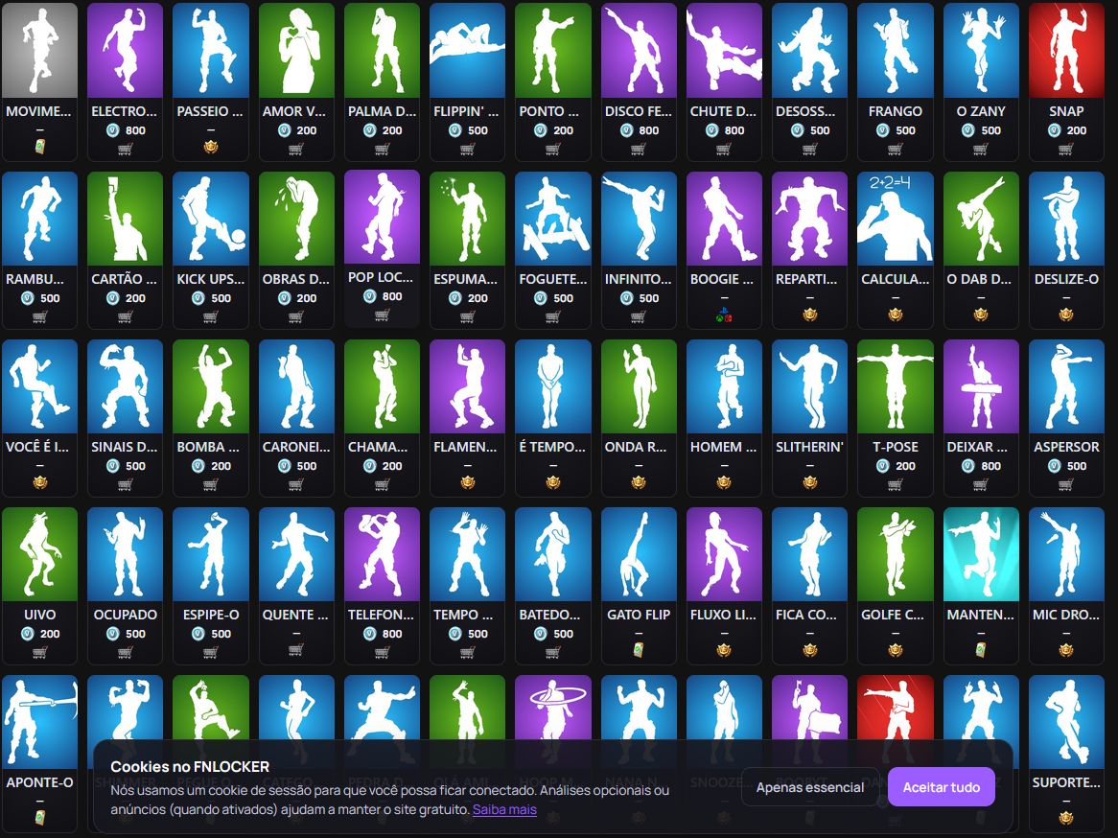The height and width of the screenshot is (838, 1118).
Task: Select the Frango emote icon
Action: 895,50
